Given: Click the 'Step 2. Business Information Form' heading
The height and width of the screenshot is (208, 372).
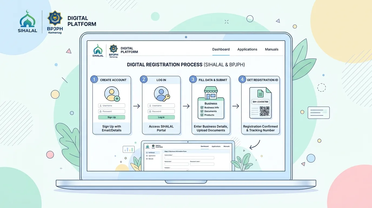Looking at the screenshot, I should point(175,151).
